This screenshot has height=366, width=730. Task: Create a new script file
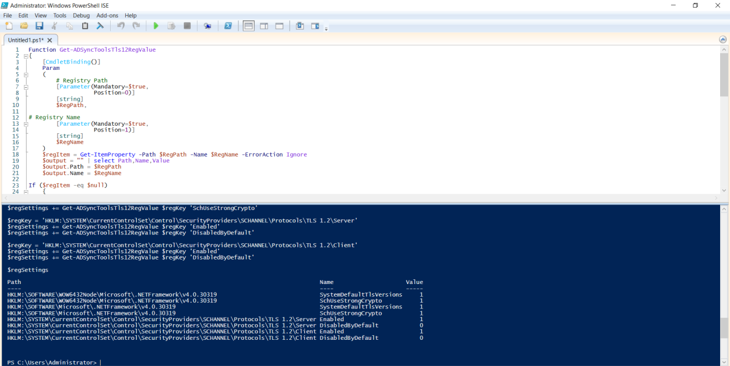point(9,26)
